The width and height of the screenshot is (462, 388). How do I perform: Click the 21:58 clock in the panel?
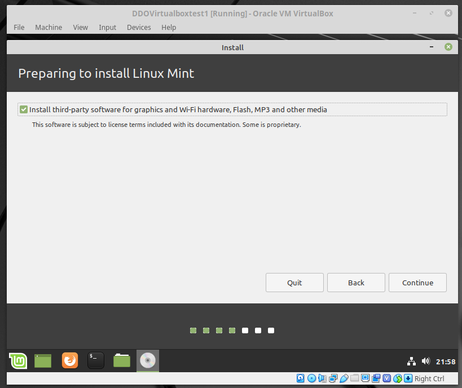(446, 361)
